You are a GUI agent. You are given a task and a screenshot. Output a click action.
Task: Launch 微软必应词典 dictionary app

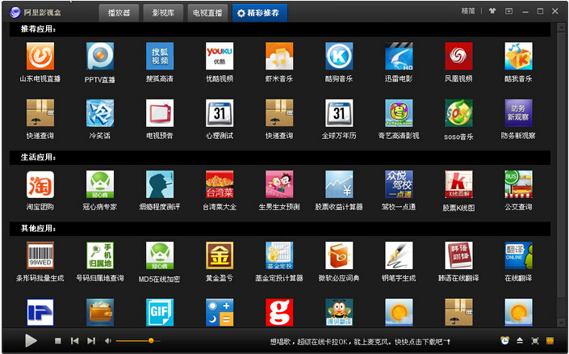click(339, 255)
